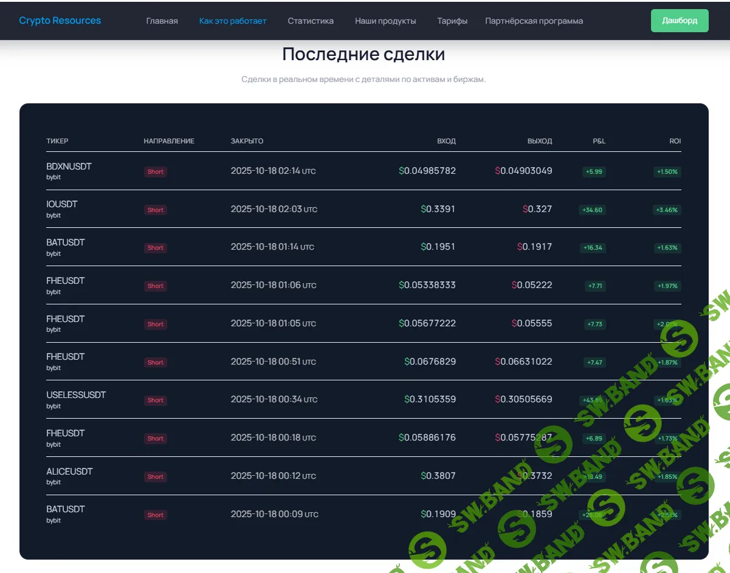Select the BATUSDT trade row closed at 01:14
The height and width of the screenshot is (573, 730).
coord(365,247)
